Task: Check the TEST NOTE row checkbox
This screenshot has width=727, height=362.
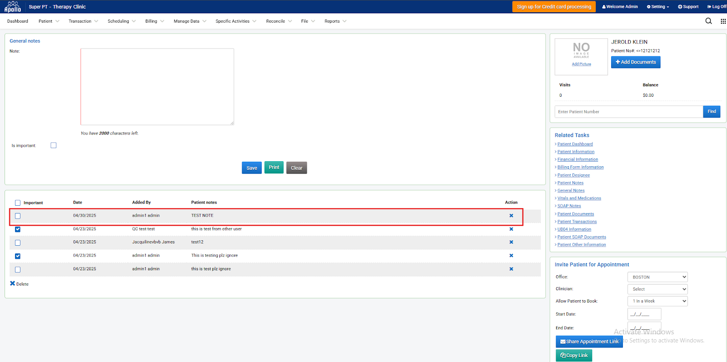Action: tap(18, 216)
